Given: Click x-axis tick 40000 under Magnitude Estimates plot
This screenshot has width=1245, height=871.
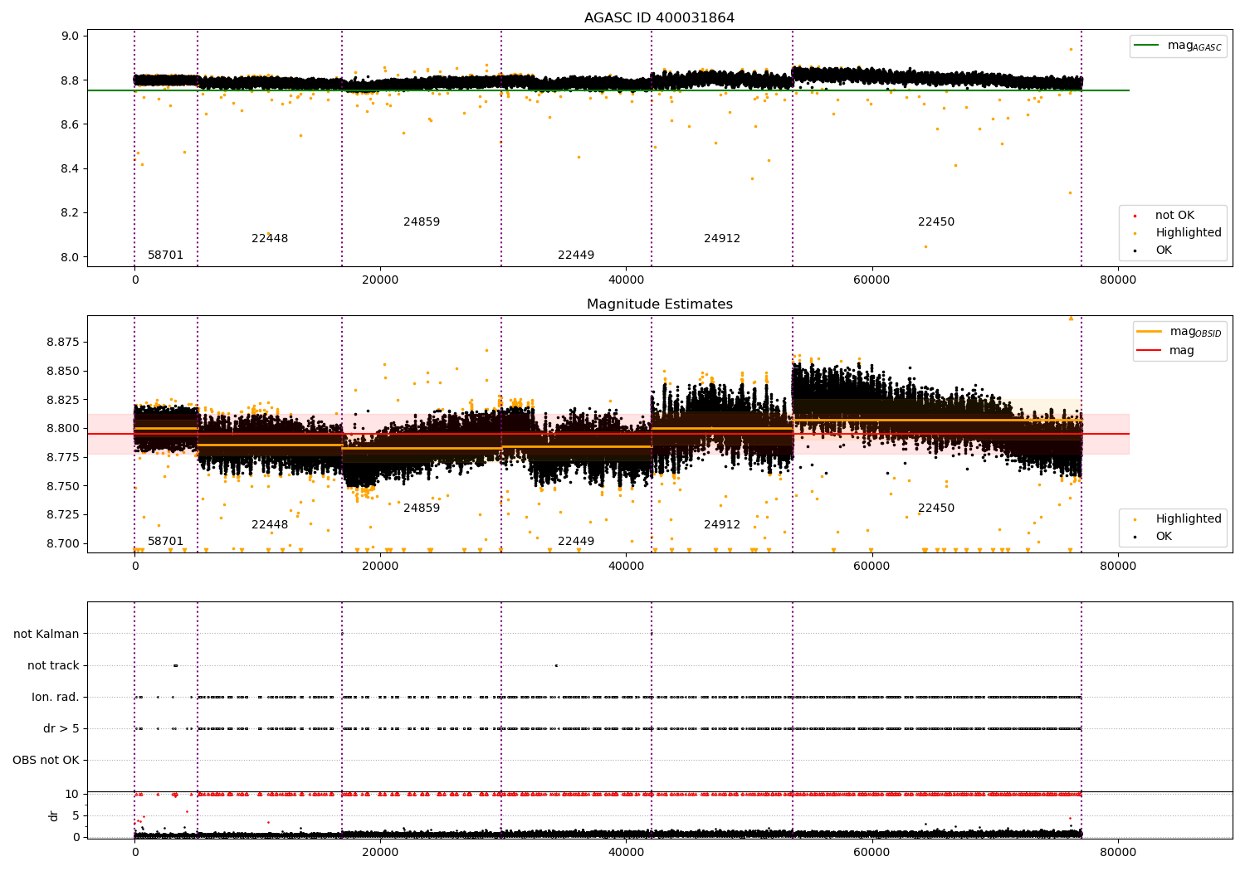Looking at the screenshot, I should pos(626,566).
